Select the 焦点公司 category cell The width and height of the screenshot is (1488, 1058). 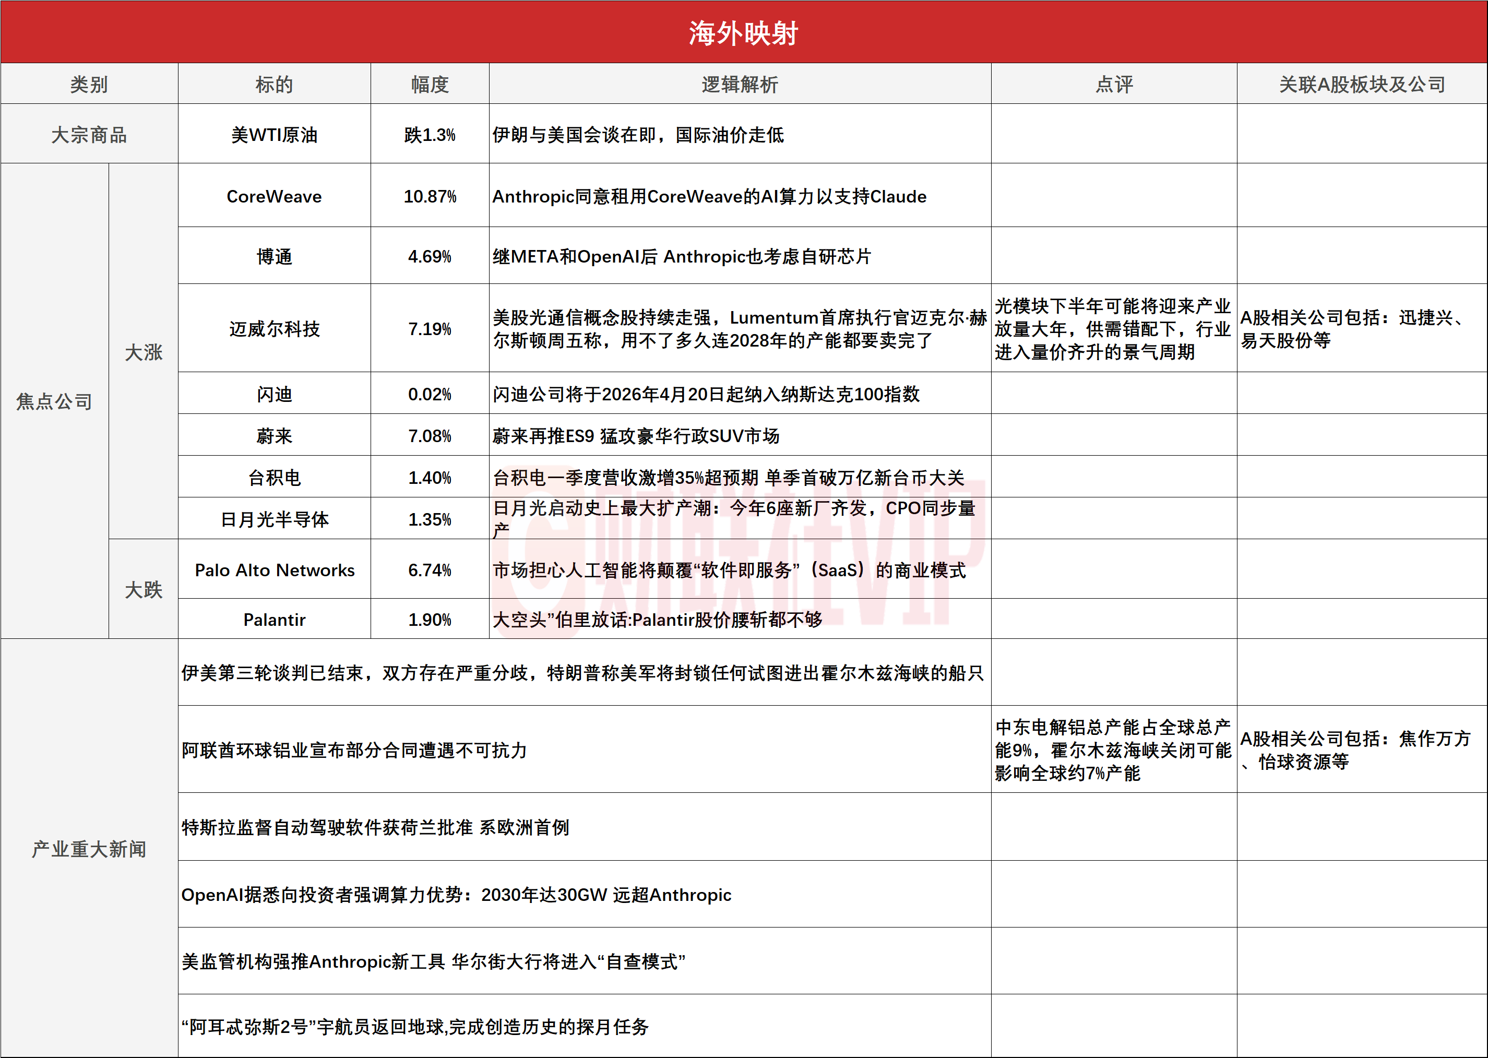pos(54,401)
